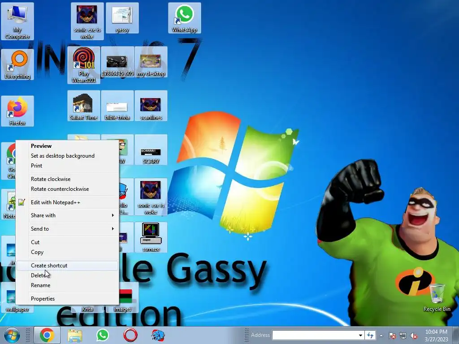Screen dimensions: 459x344
Task: Click the Action Center flag tray icon
Action: tap(392, 335)
